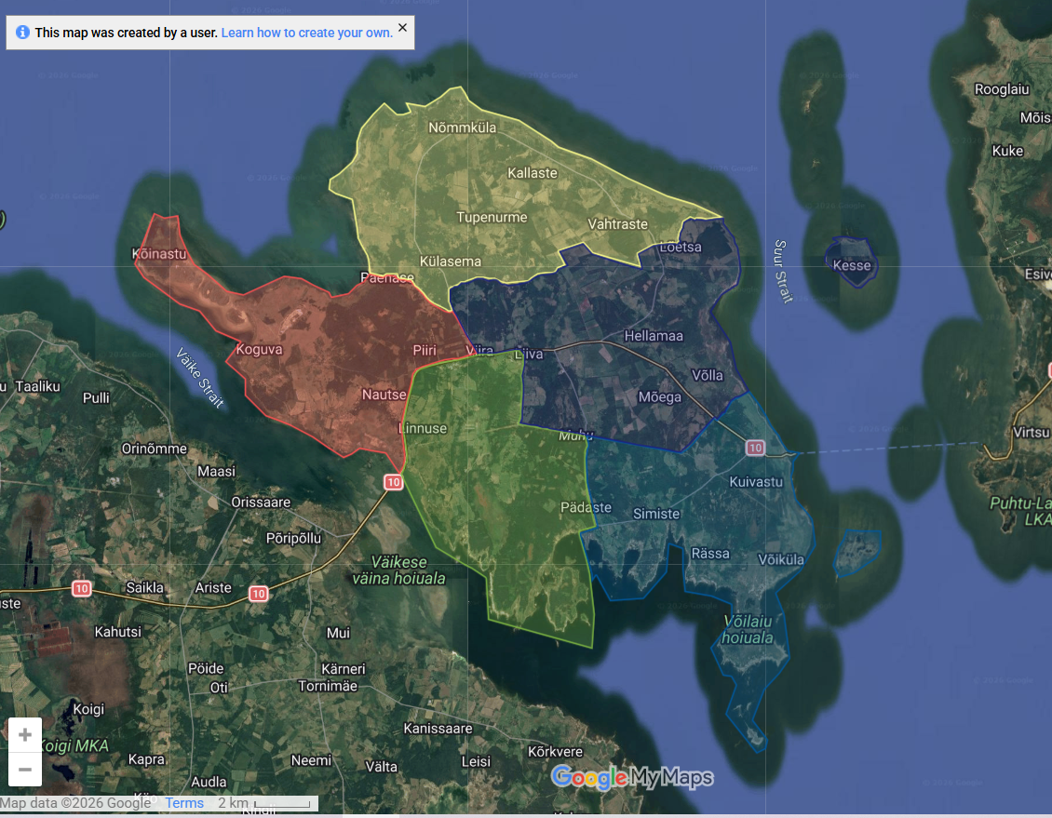1052x818 pixels.
Task: Zoom out with the minus button
Action: pos(25,770)
